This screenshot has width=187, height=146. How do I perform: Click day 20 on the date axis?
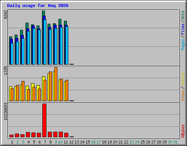tap(115, 142)
